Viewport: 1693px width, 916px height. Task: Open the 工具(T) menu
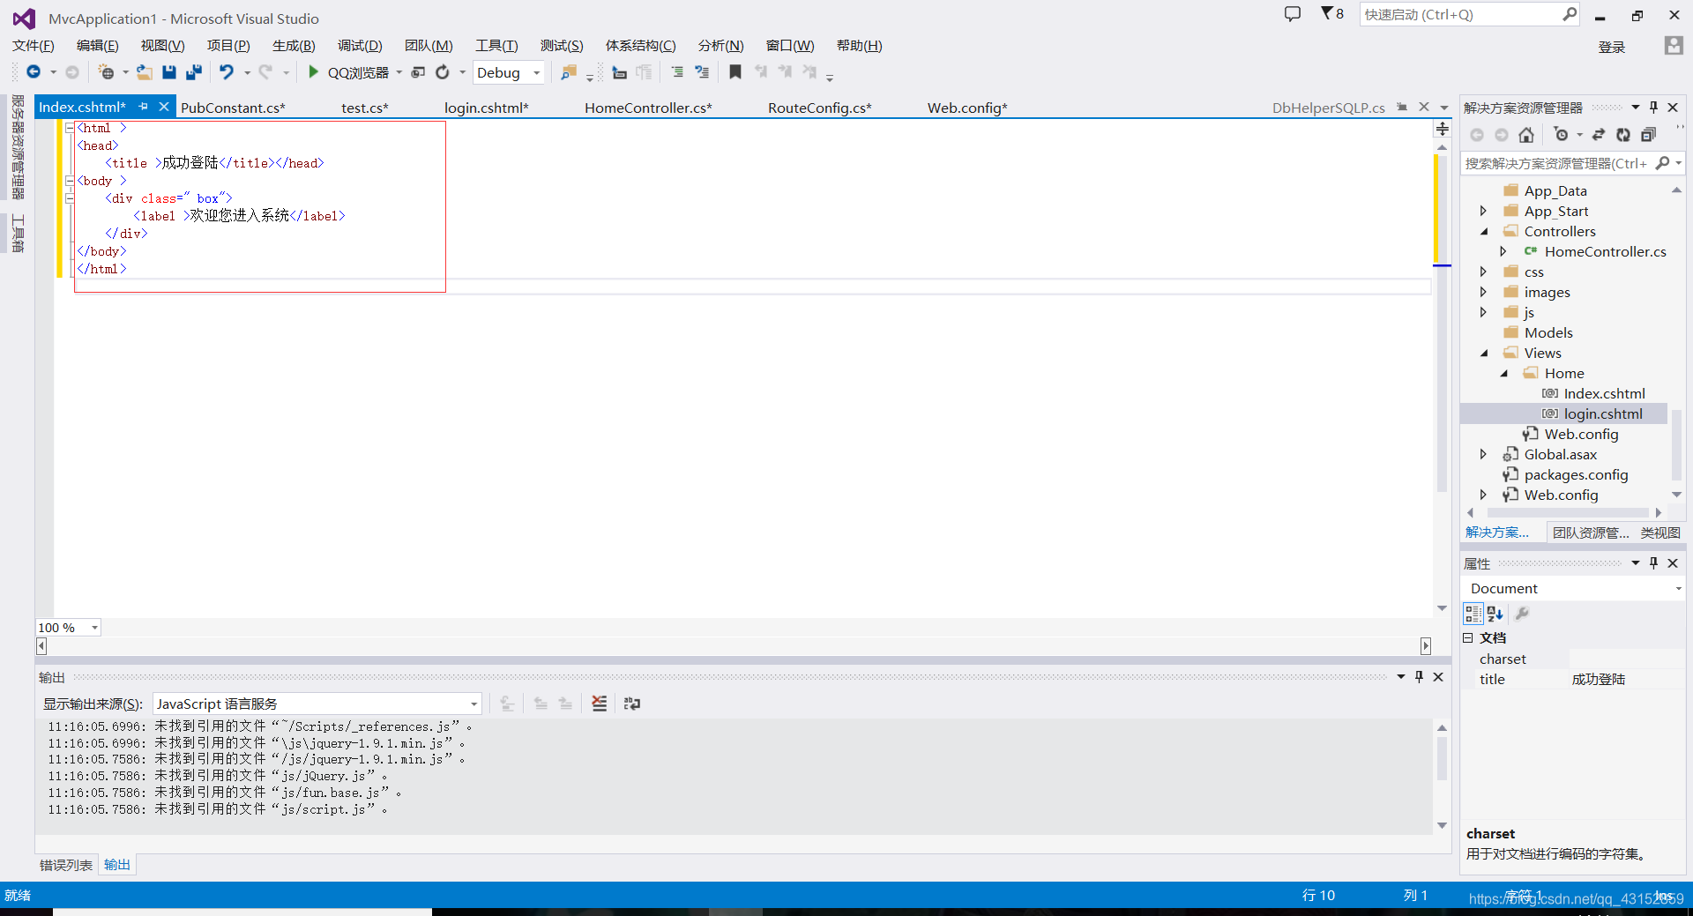click(496, 46)
